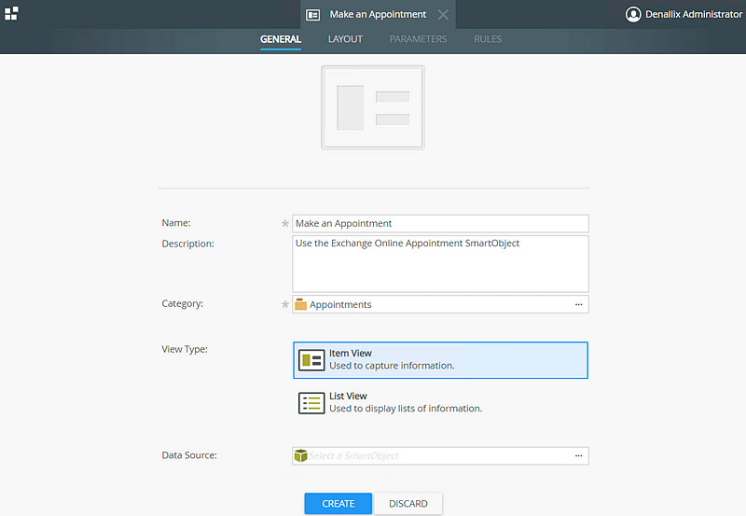The width and height of the screenshot is (746, 516).
Task: Click into the Name text field
Action: tap(440, 224)
